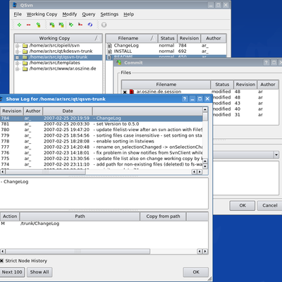The width and height of the screenshot is (282, 282).
Task: Click OK in the Show Log dialog
Action: tap(196, 272)
